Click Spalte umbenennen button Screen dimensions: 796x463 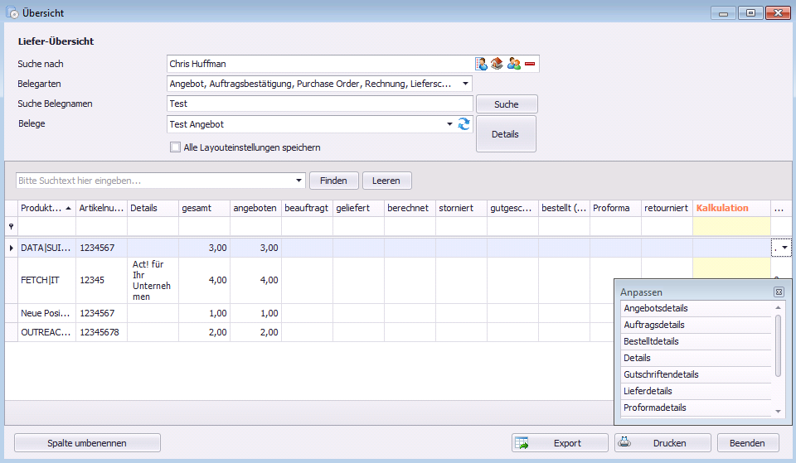coord(87,443)
